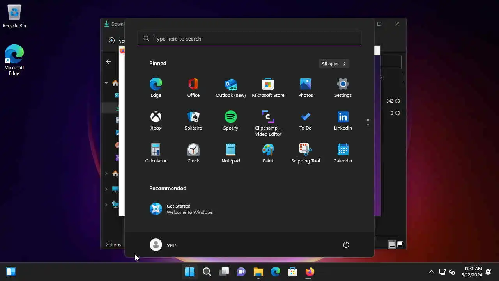Open Edge from pinned apps
Viewport: 499px width, 281px height.
pos(156,88)
